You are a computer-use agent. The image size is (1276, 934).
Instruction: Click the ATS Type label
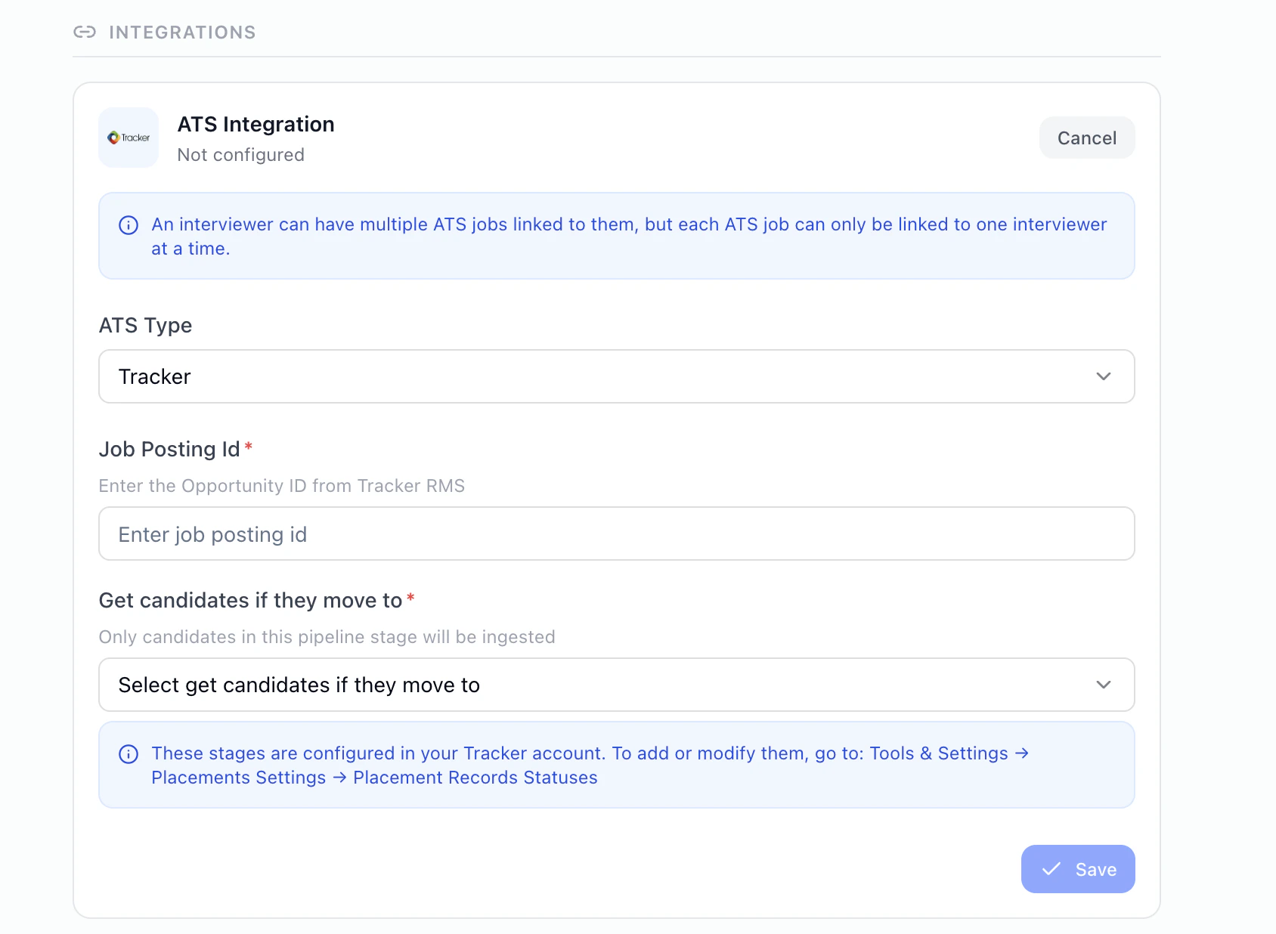pyautogui.click(x=145, y=326)
